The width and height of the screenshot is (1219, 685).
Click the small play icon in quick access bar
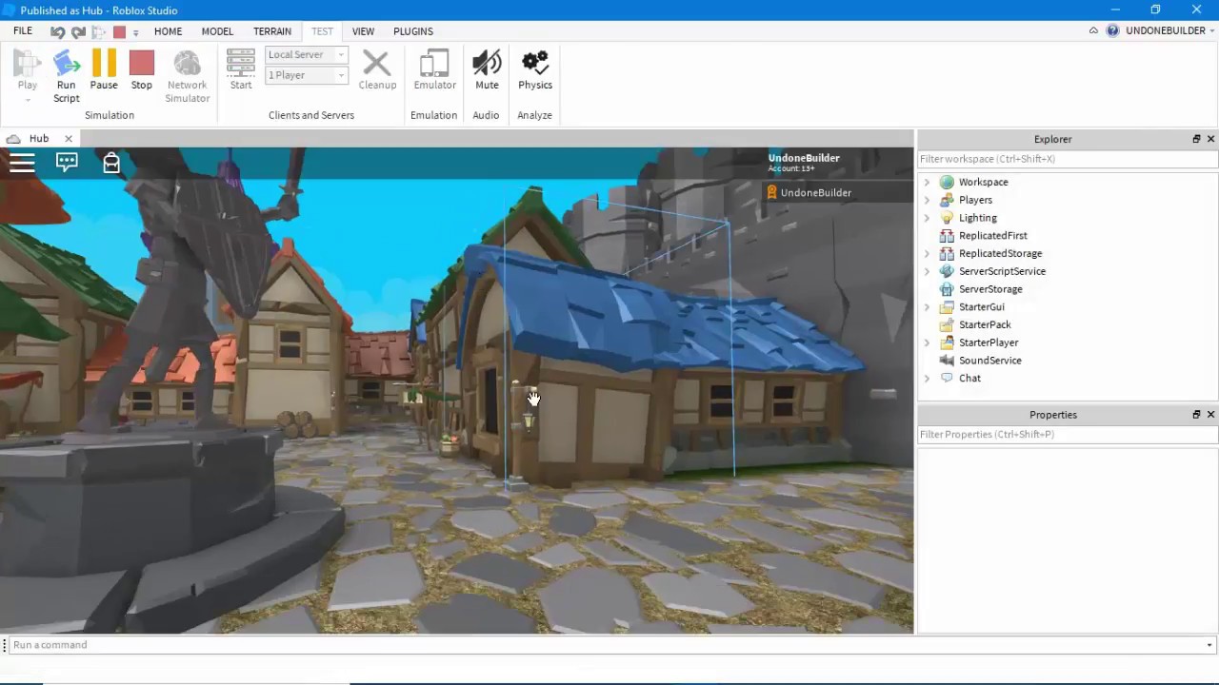tap(98, 31)
